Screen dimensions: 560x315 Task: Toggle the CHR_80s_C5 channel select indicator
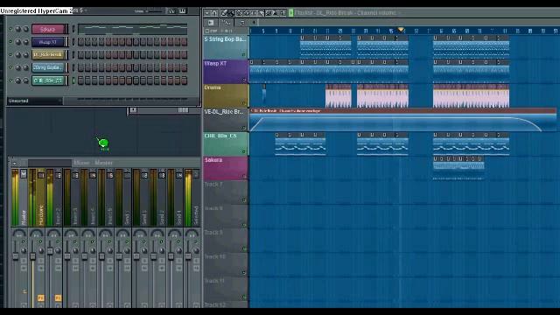(x=73, y=80)
